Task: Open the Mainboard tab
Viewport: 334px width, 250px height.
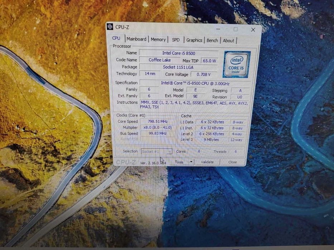Action: 136,39
